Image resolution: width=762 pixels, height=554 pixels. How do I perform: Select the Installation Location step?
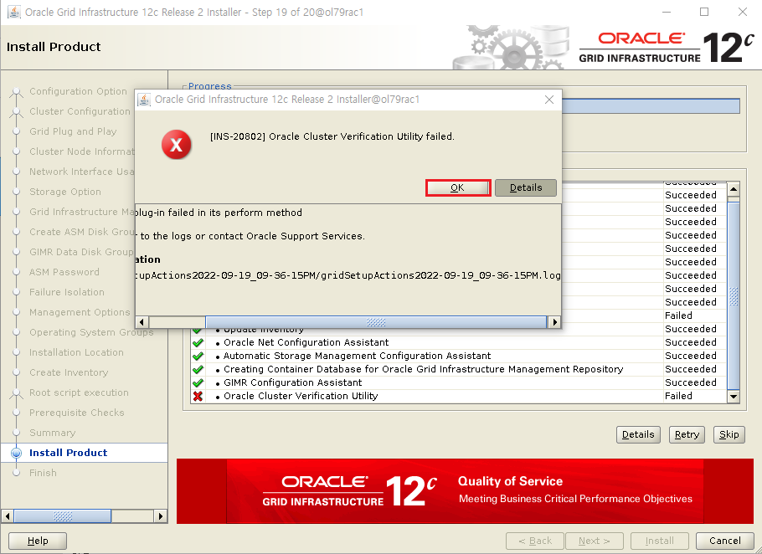click(x=76, y=352)
